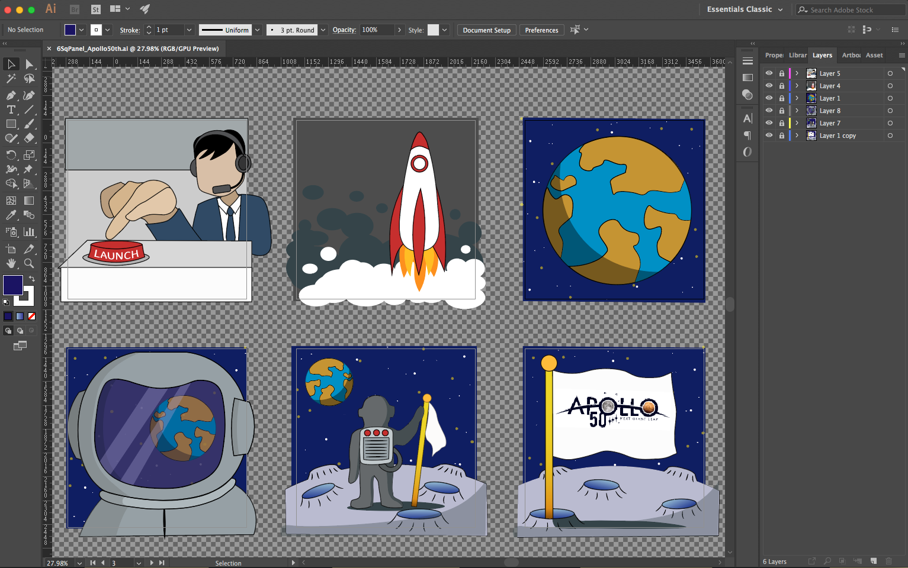Select the Magic Wand tool
908x568 pixels.
click(11, 79)
